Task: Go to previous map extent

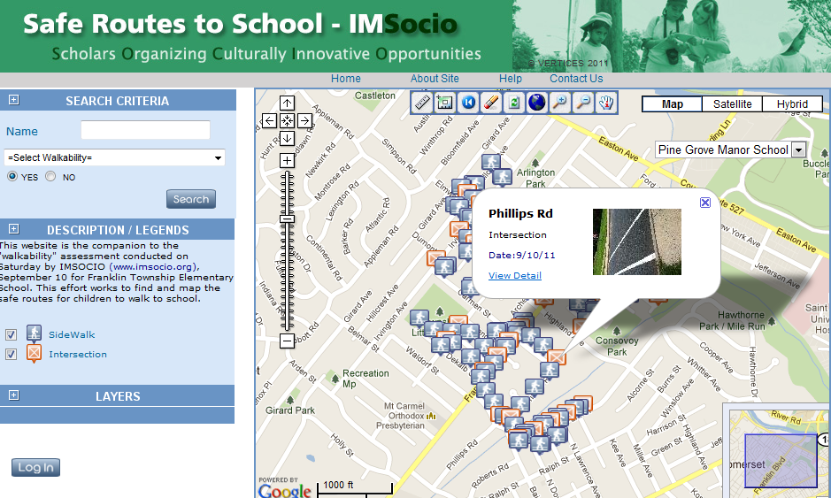Action: point(468,103)
